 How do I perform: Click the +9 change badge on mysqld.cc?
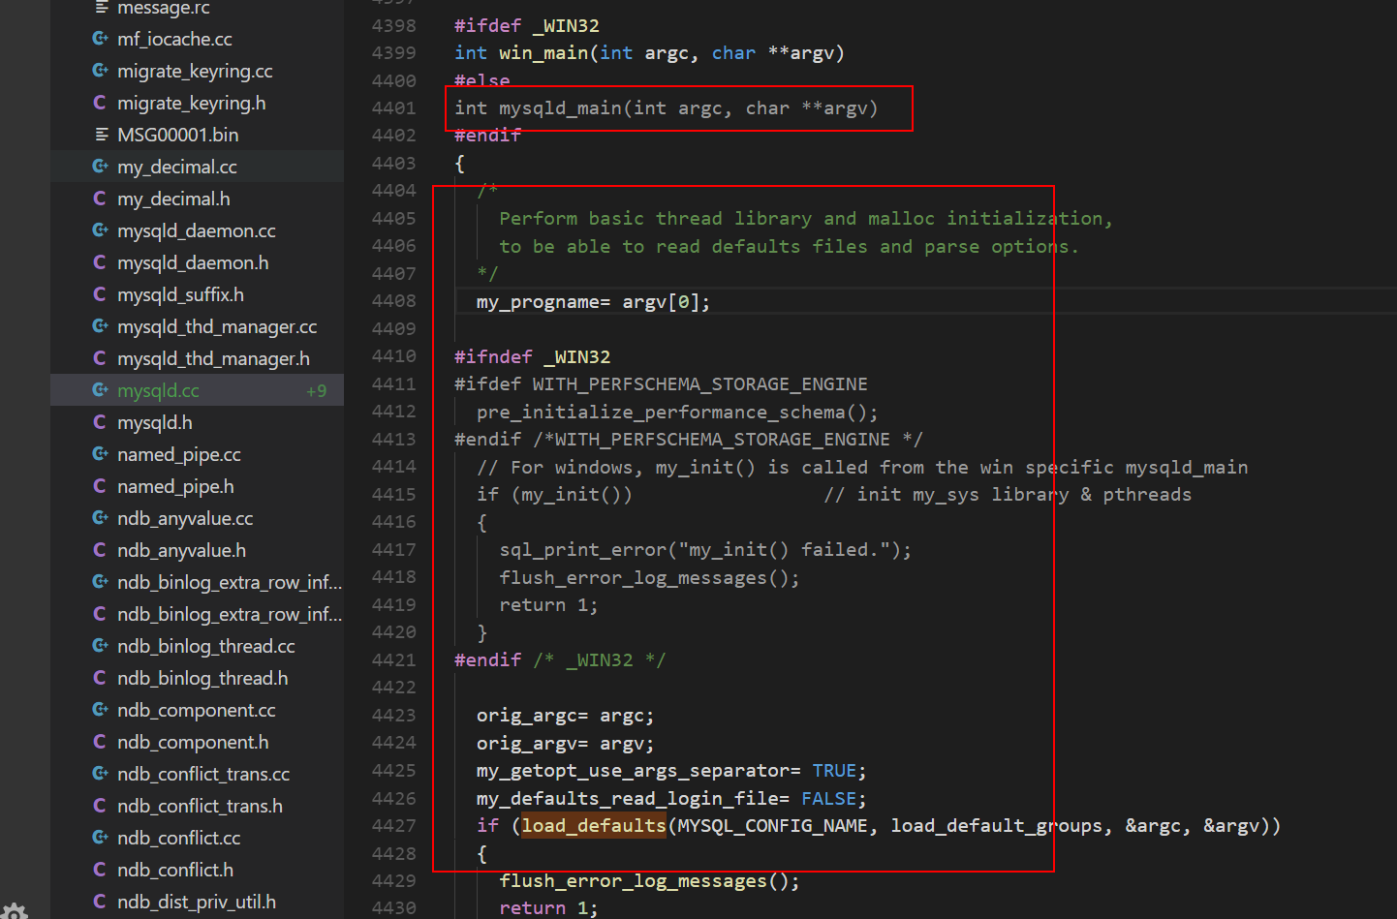[317, 389]
